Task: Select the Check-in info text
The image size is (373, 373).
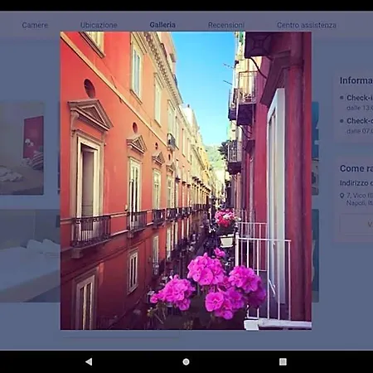Action: (x=360, y=98)
